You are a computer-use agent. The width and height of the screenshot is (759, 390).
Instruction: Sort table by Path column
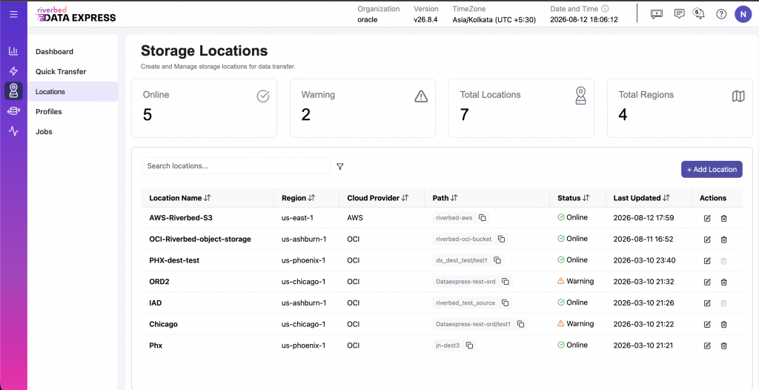point(454,198)
